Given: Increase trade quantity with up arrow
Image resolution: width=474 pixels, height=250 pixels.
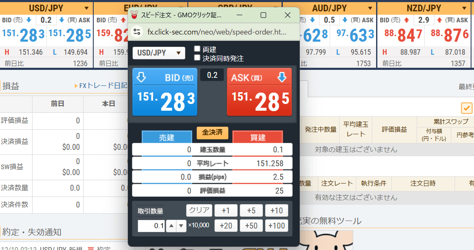Looking at the screenshot, I should [171, 226].
